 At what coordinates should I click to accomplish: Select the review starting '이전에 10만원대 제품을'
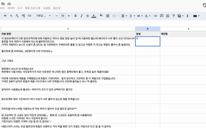tap(68, 80)
